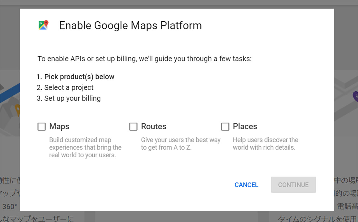Click the Maps description about customized map experiences
Viewport: 358px width, 222px height.
[85, 147]
